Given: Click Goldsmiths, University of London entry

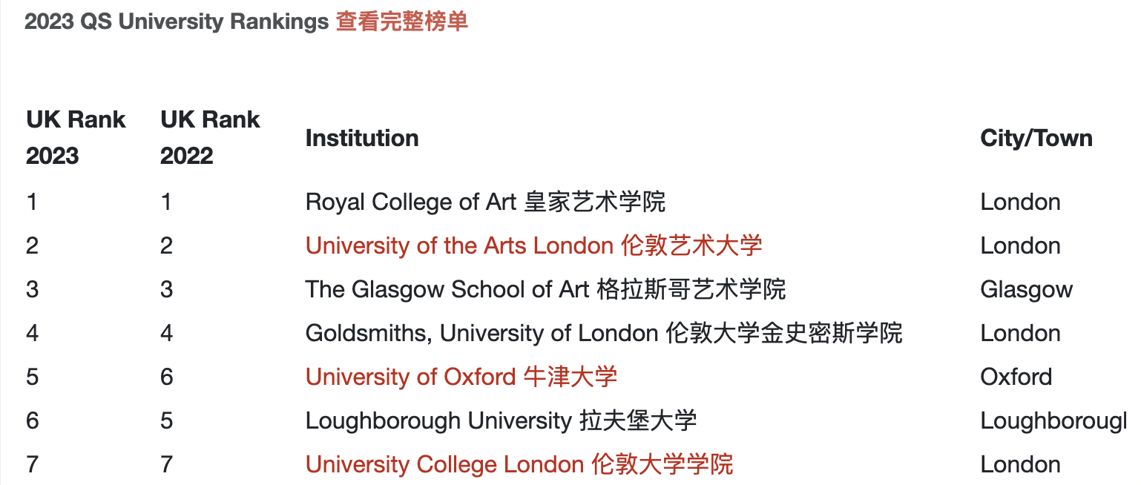Looking at the screenshot, I should pyautogui.click(x=603, y=333).
